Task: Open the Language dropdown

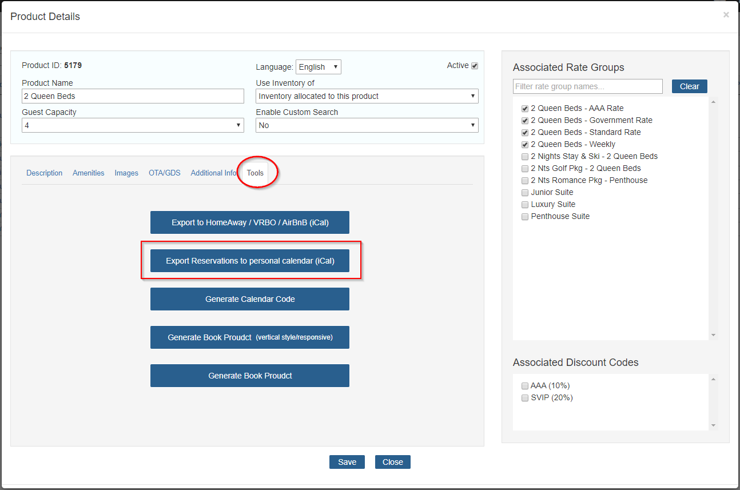Action: [x=319, y=67]
